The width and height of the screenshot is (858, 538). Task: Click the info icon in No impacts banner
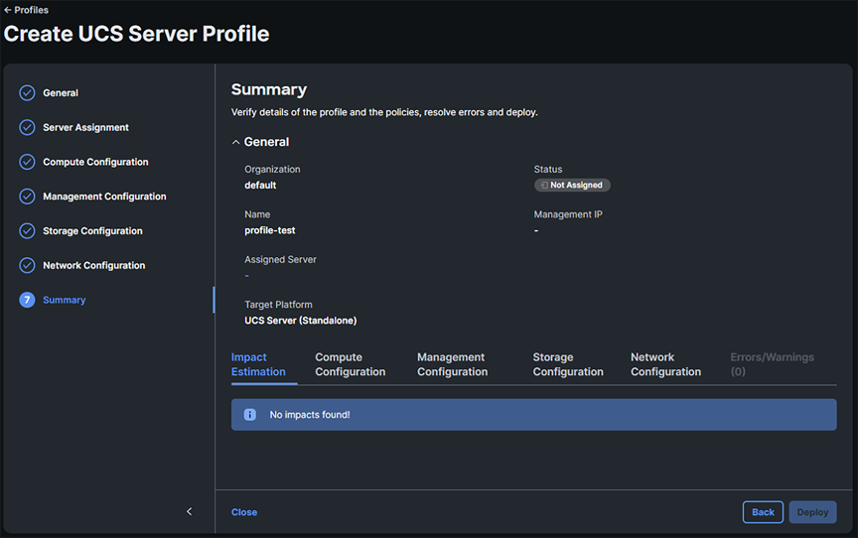click(x=250, y=415)
